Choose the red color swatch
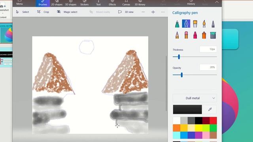This screenshot has width=253, height=142. (213, 121)
